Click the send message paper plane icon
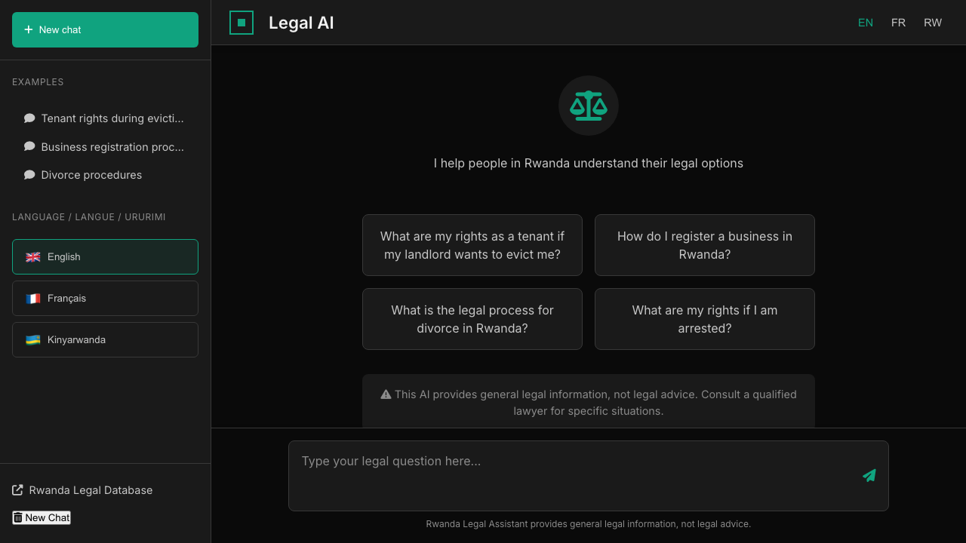This screenshot has height=543, width=966. coord(869,476)
